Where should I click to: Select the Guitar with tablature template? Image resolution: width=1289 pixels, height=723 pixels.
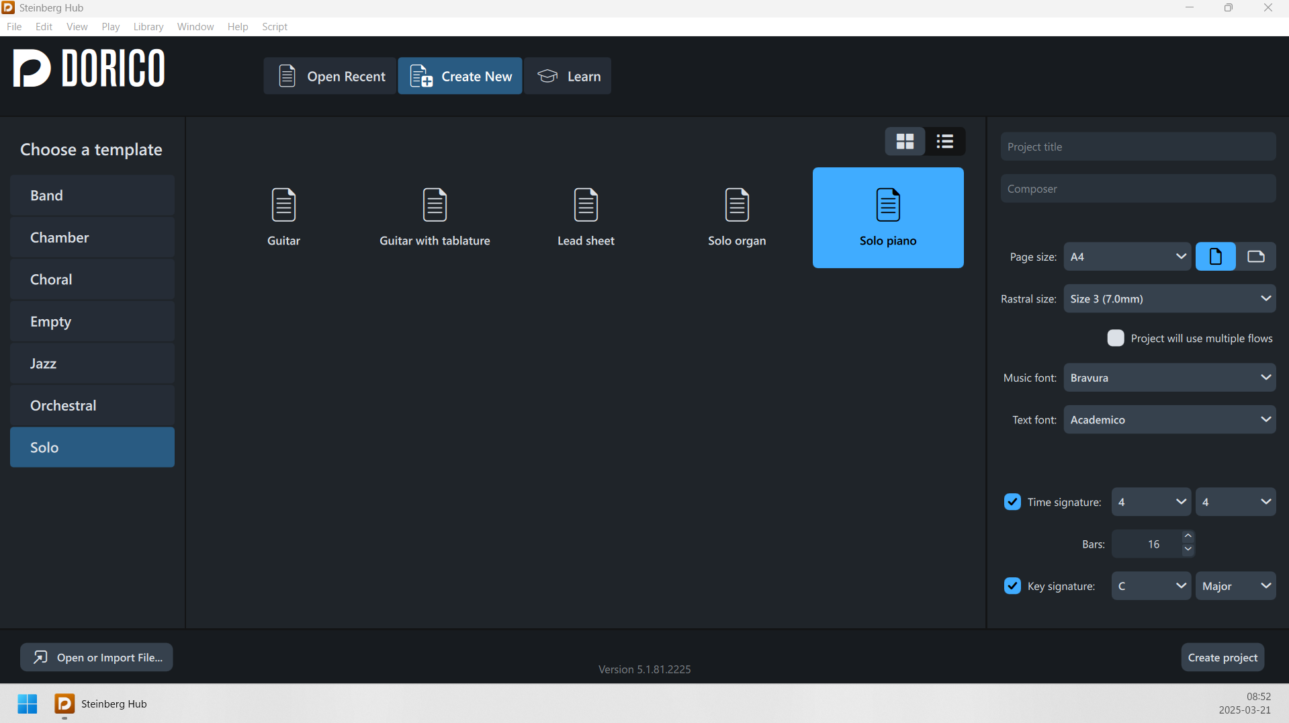[x=435, y=218]
